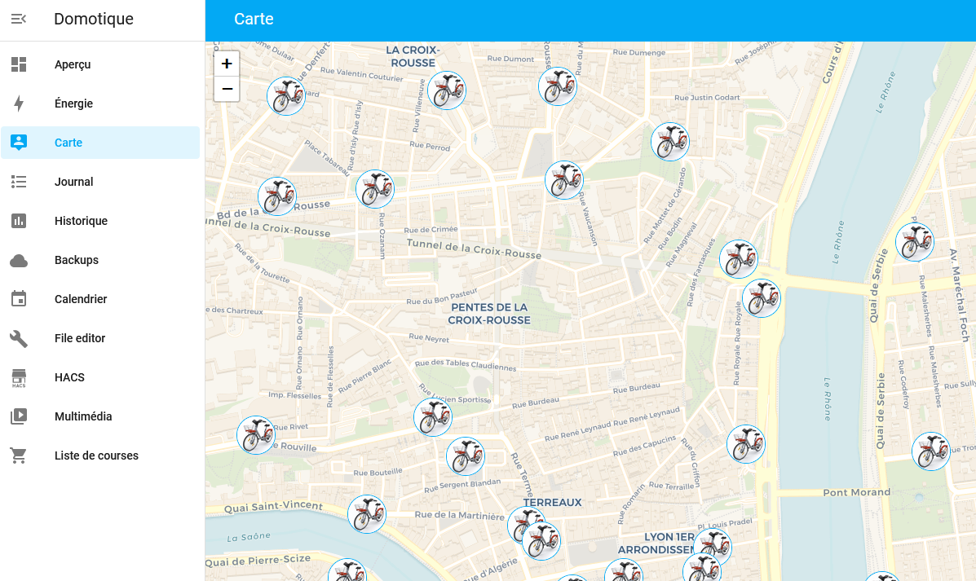This screenshot has width=976, height=581.
Task: Click the Carte header title
Action: pos(254,19)
